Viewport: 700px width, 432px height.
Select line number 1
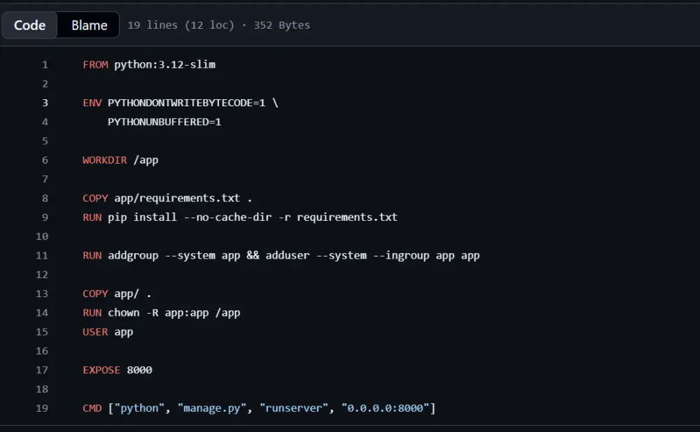(x=45, y=64)
